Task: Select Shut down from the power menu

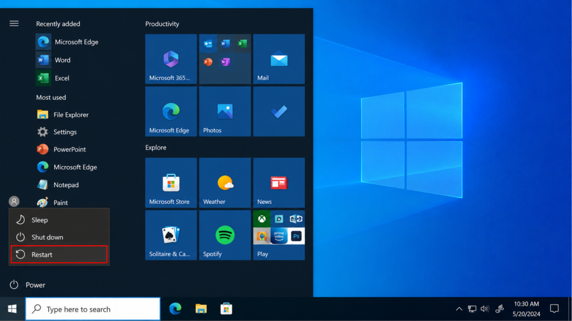Action: [59, 237]
